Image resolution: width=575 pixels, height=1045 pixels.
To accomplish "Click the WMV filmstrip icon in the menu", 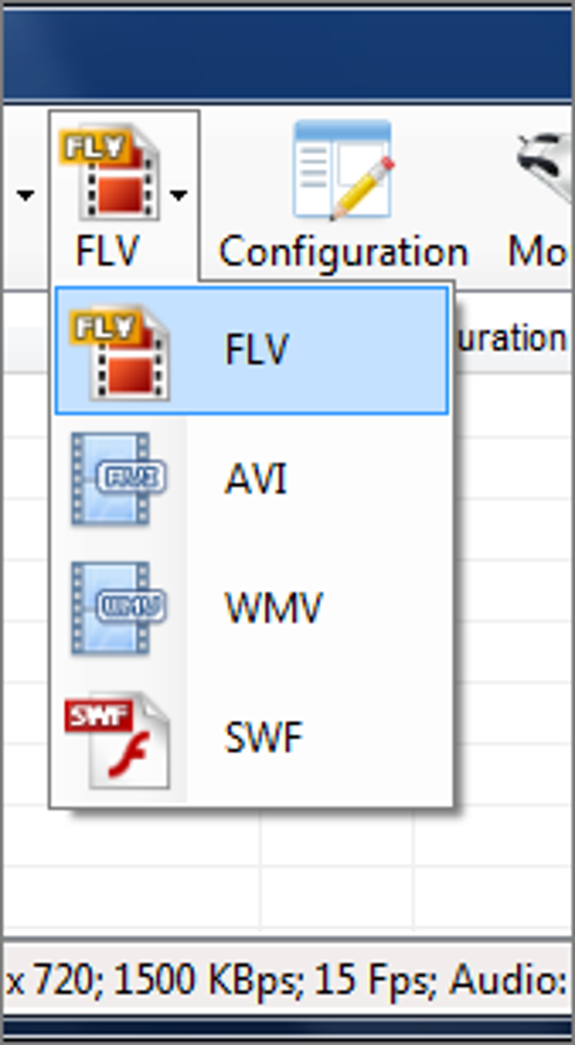I will pyautogui.click(x=118, y=608).
